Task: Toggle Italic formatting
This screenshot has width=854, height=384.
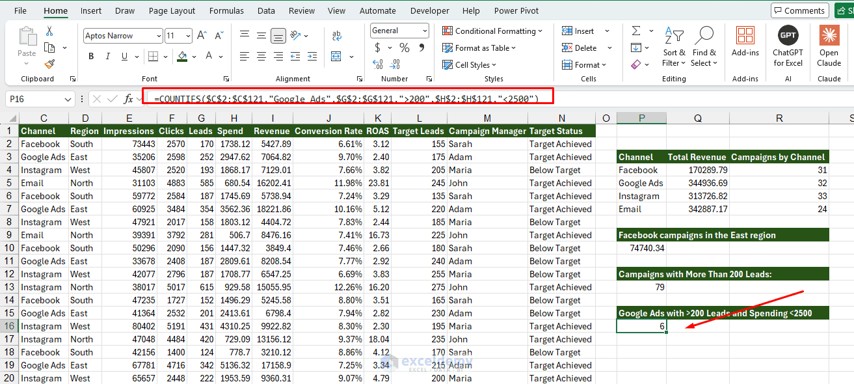Action: [108, 57]
